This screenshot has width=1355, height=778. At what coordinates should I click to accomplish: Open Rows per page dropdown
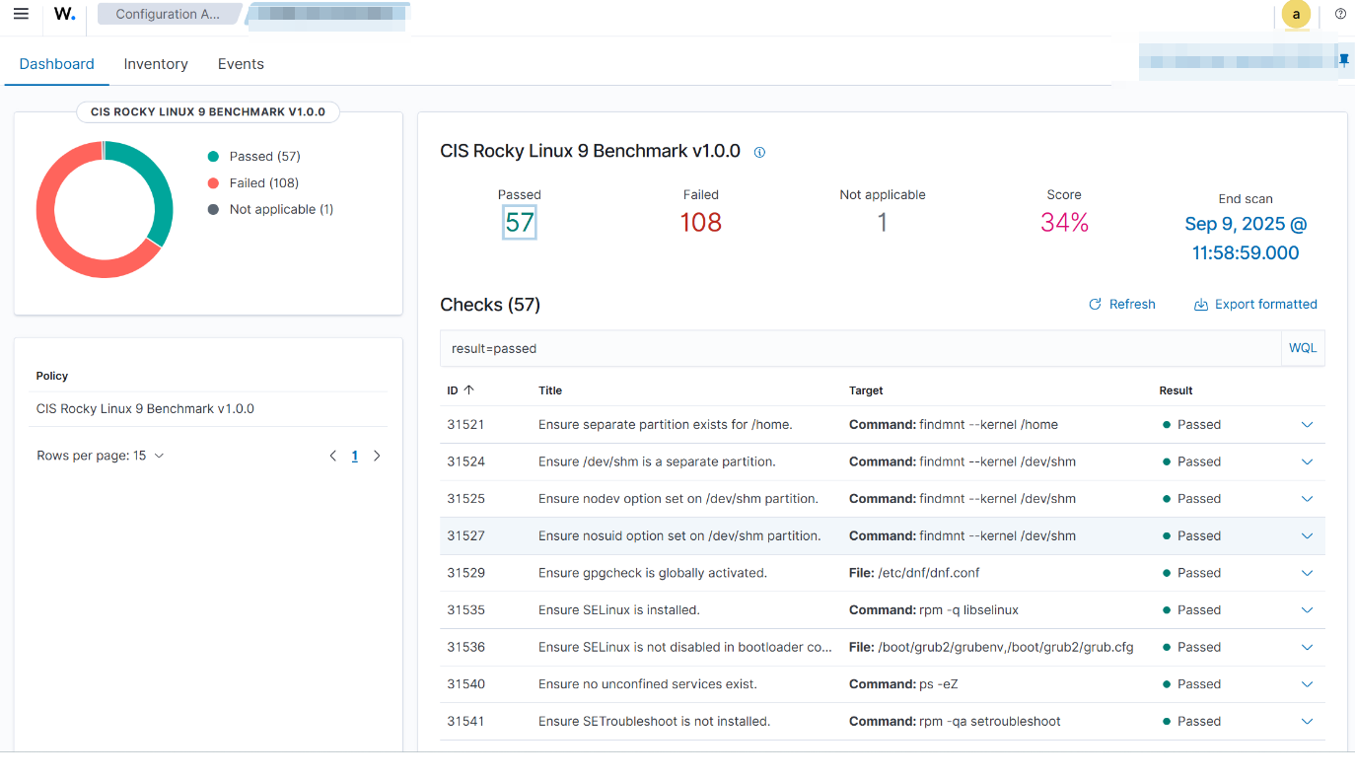[101, 456]
